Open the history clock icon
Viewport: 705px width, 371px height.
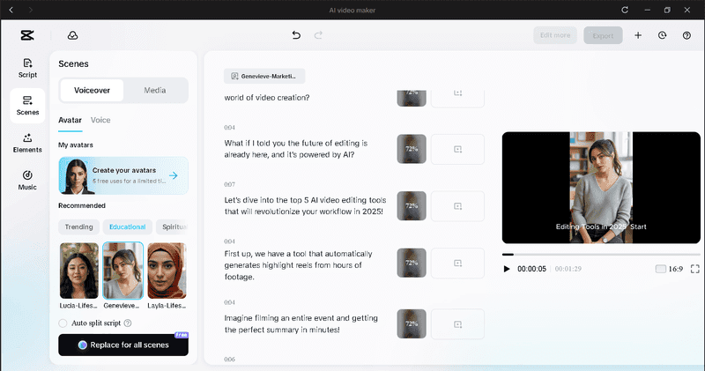[x=662, y=35]
